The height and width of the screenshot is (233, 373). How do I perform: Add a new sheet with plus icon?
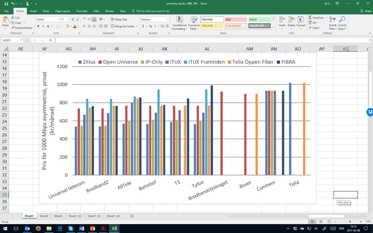pyautogui.click(x=132, y=216)
